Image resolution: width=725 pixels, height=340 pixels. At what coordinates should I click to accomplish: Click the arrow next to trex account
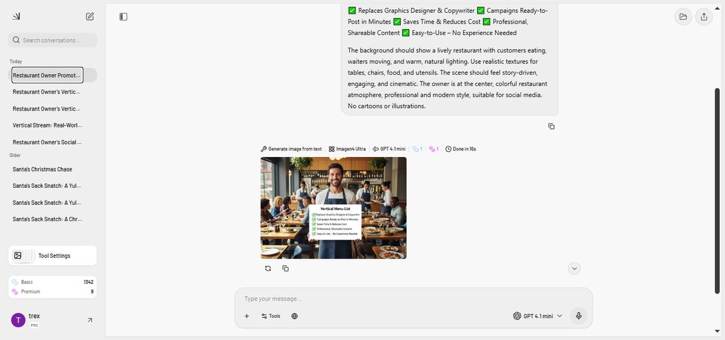pyautogui.click(x=90, y=320)
